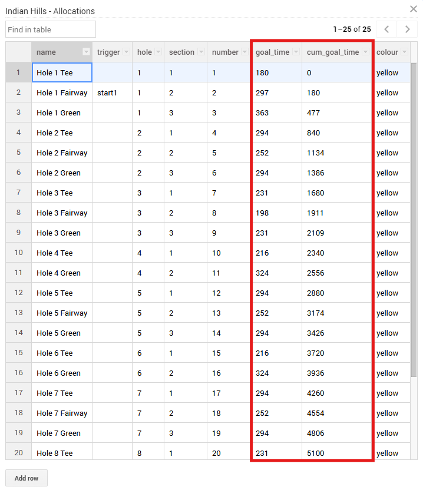Viewport: 423px width, 490px height.
Task: Close the Allocations dialog with the X icon
Action: (x=414, y=9)
